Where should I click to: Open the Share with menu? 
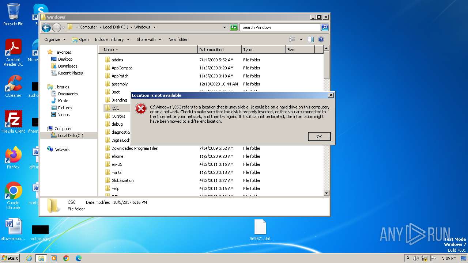[149, 39]
